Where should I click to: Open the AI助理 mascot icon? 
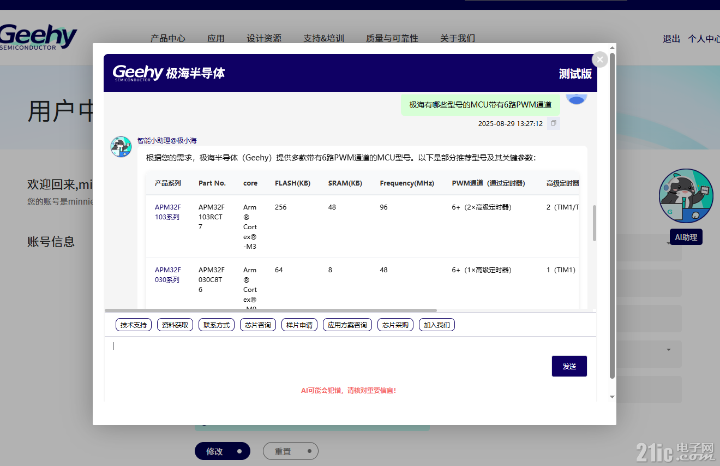point(686,196)
